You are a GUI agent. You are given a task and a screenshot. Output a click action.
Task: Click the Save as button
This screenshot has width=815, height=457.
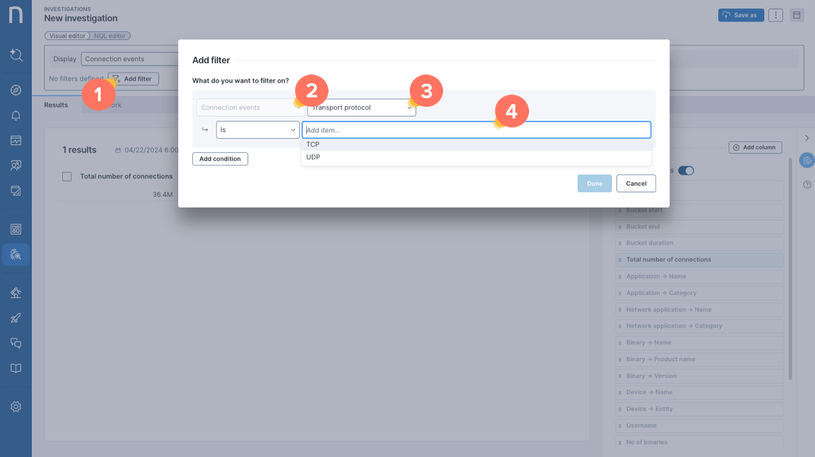741,15
